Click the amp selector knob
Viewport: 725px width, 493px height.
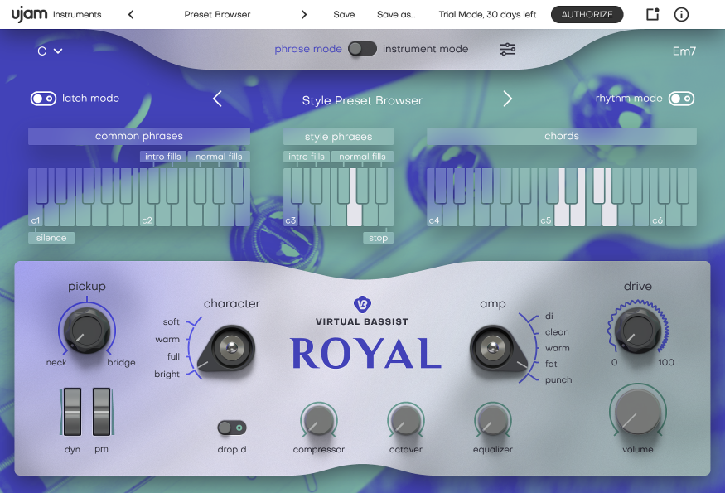497,349
